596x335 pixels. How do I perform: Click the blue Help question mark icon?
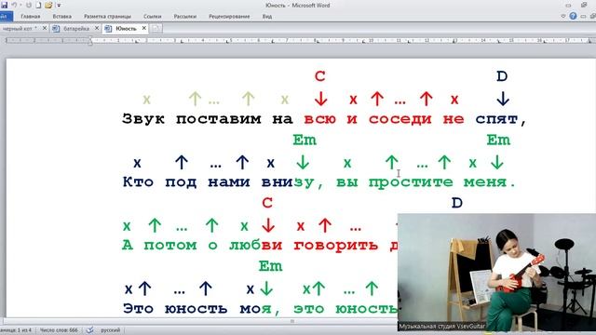coord(574,16)
